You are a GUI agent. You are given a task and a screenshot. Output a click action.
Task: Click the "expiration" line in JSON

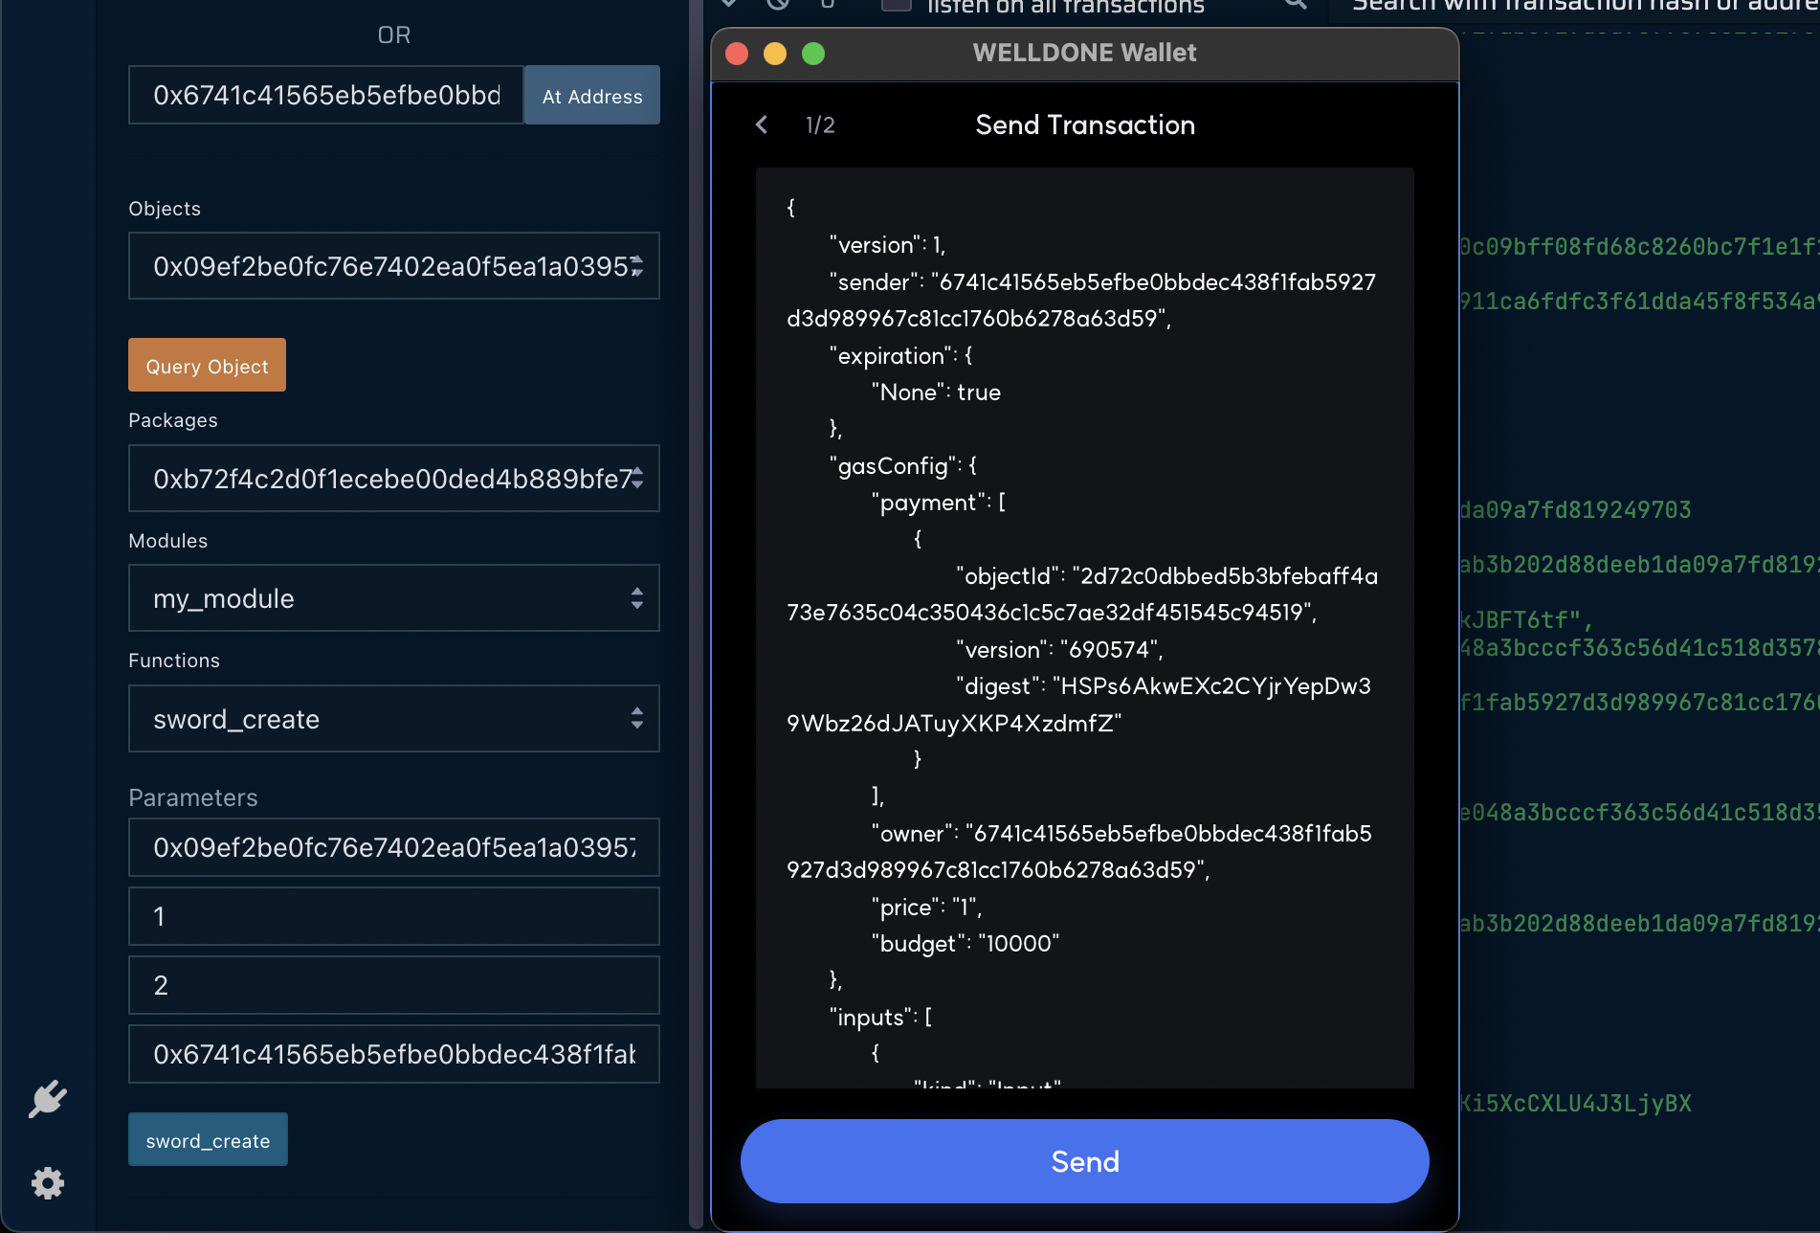coord(900,356)
